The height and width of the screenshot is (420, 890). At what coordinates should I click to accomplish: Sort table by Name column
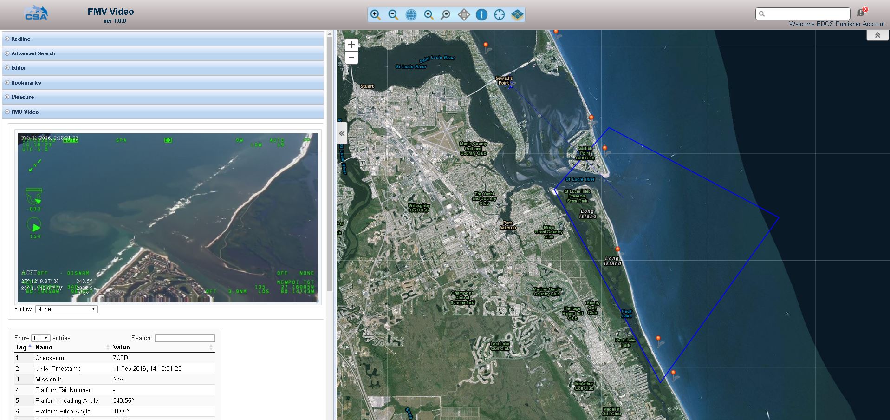[72, 347]
